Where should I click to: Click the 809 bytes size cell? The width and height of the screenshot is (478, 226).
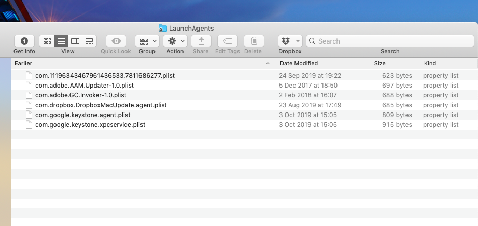[x=397, y=115]
